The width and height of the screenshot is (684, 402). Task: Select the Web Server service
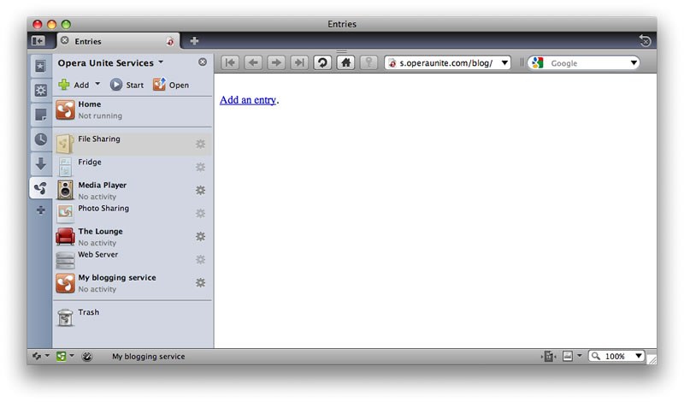pyautogui.click(x=133, y=259)
